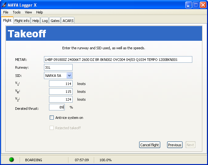Click the Next button

click(190, 145)
